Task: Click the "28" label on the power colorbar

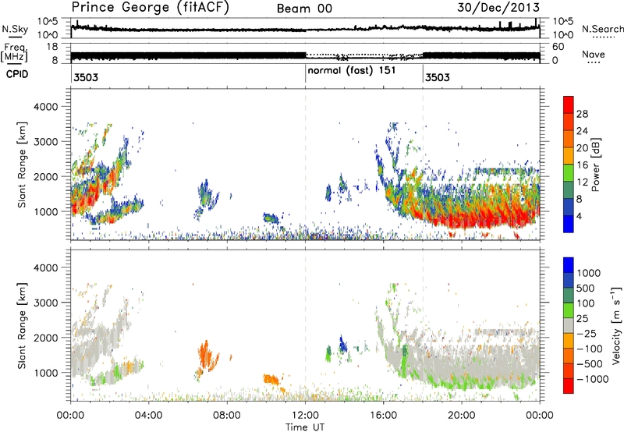Action: (x=582, y=114)
